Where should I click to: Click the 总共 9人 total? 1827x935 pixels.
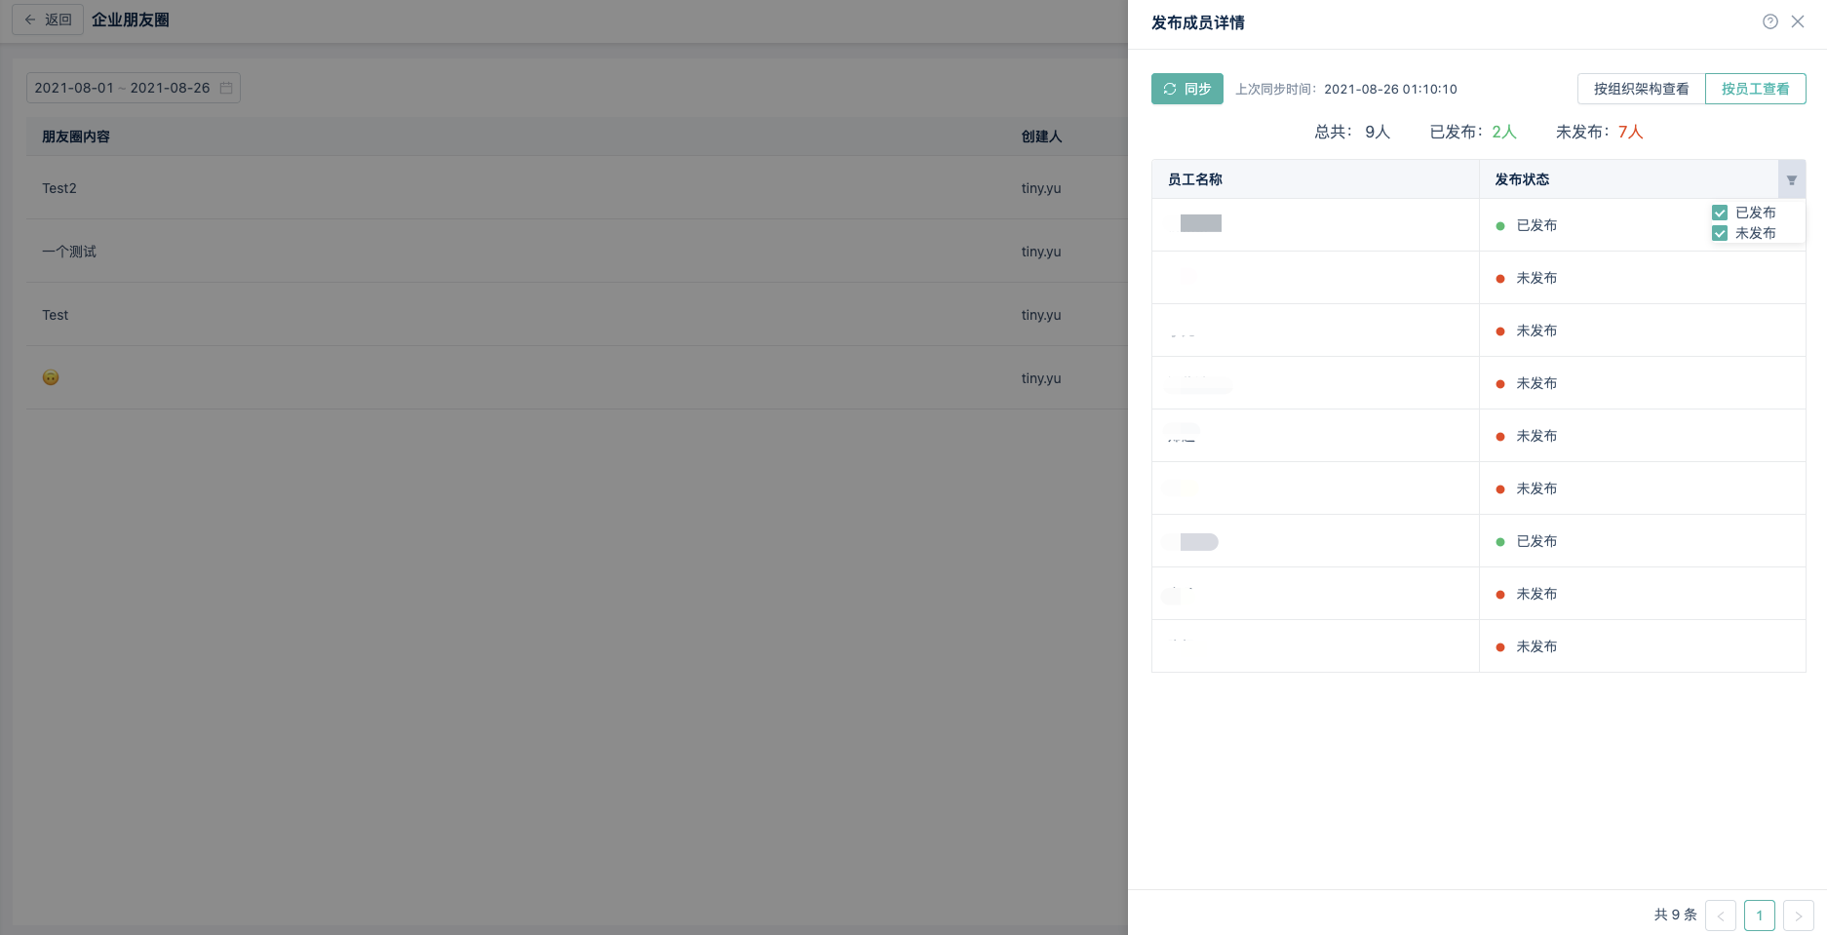pyautogui.click(x=1352, y=132)
